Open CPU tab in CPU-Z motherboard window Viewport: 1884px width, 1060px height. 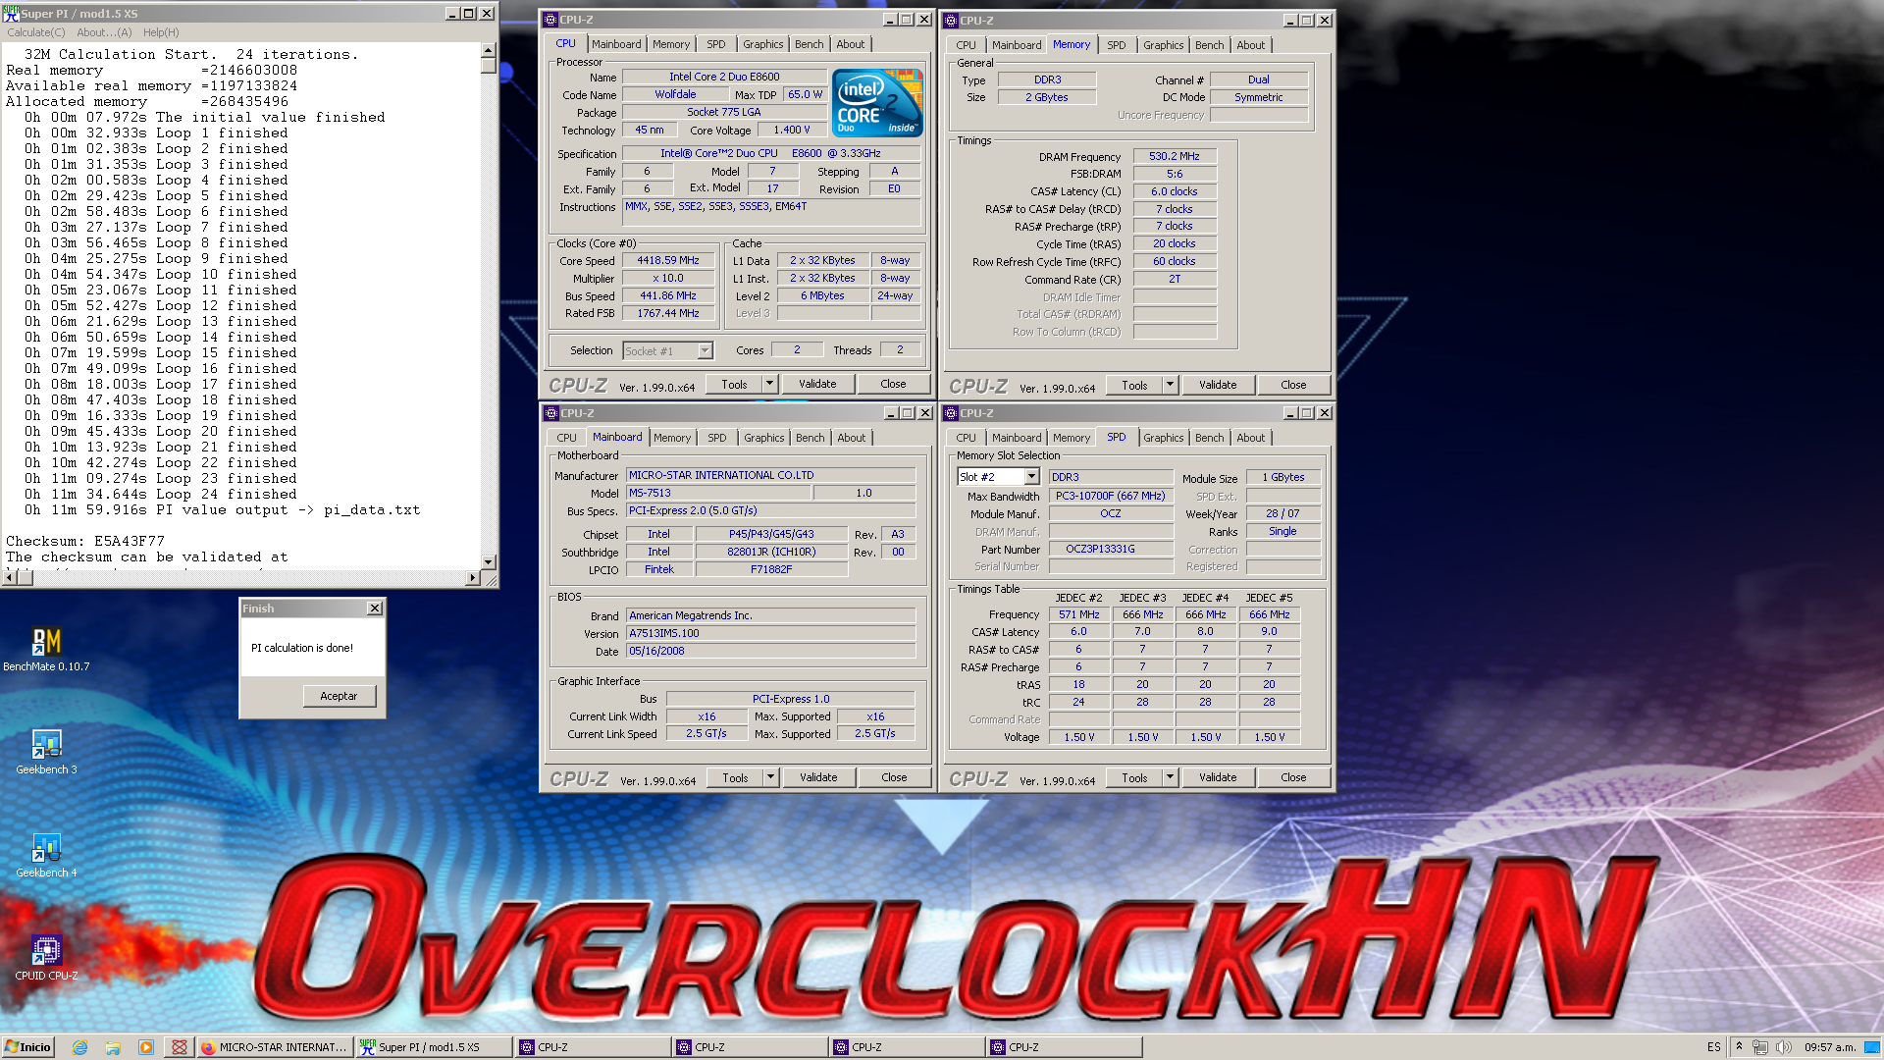[567, 438]
